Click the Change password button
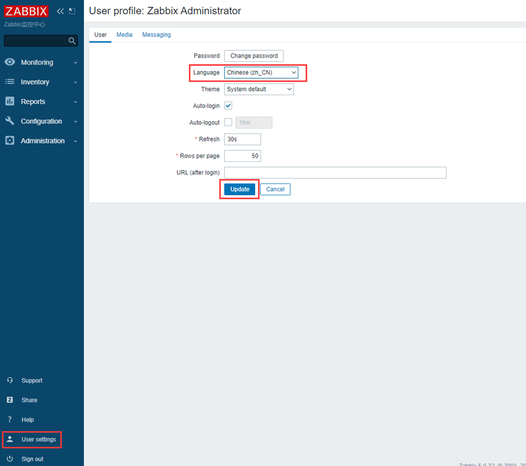526x466 pixels. (254, 56)
